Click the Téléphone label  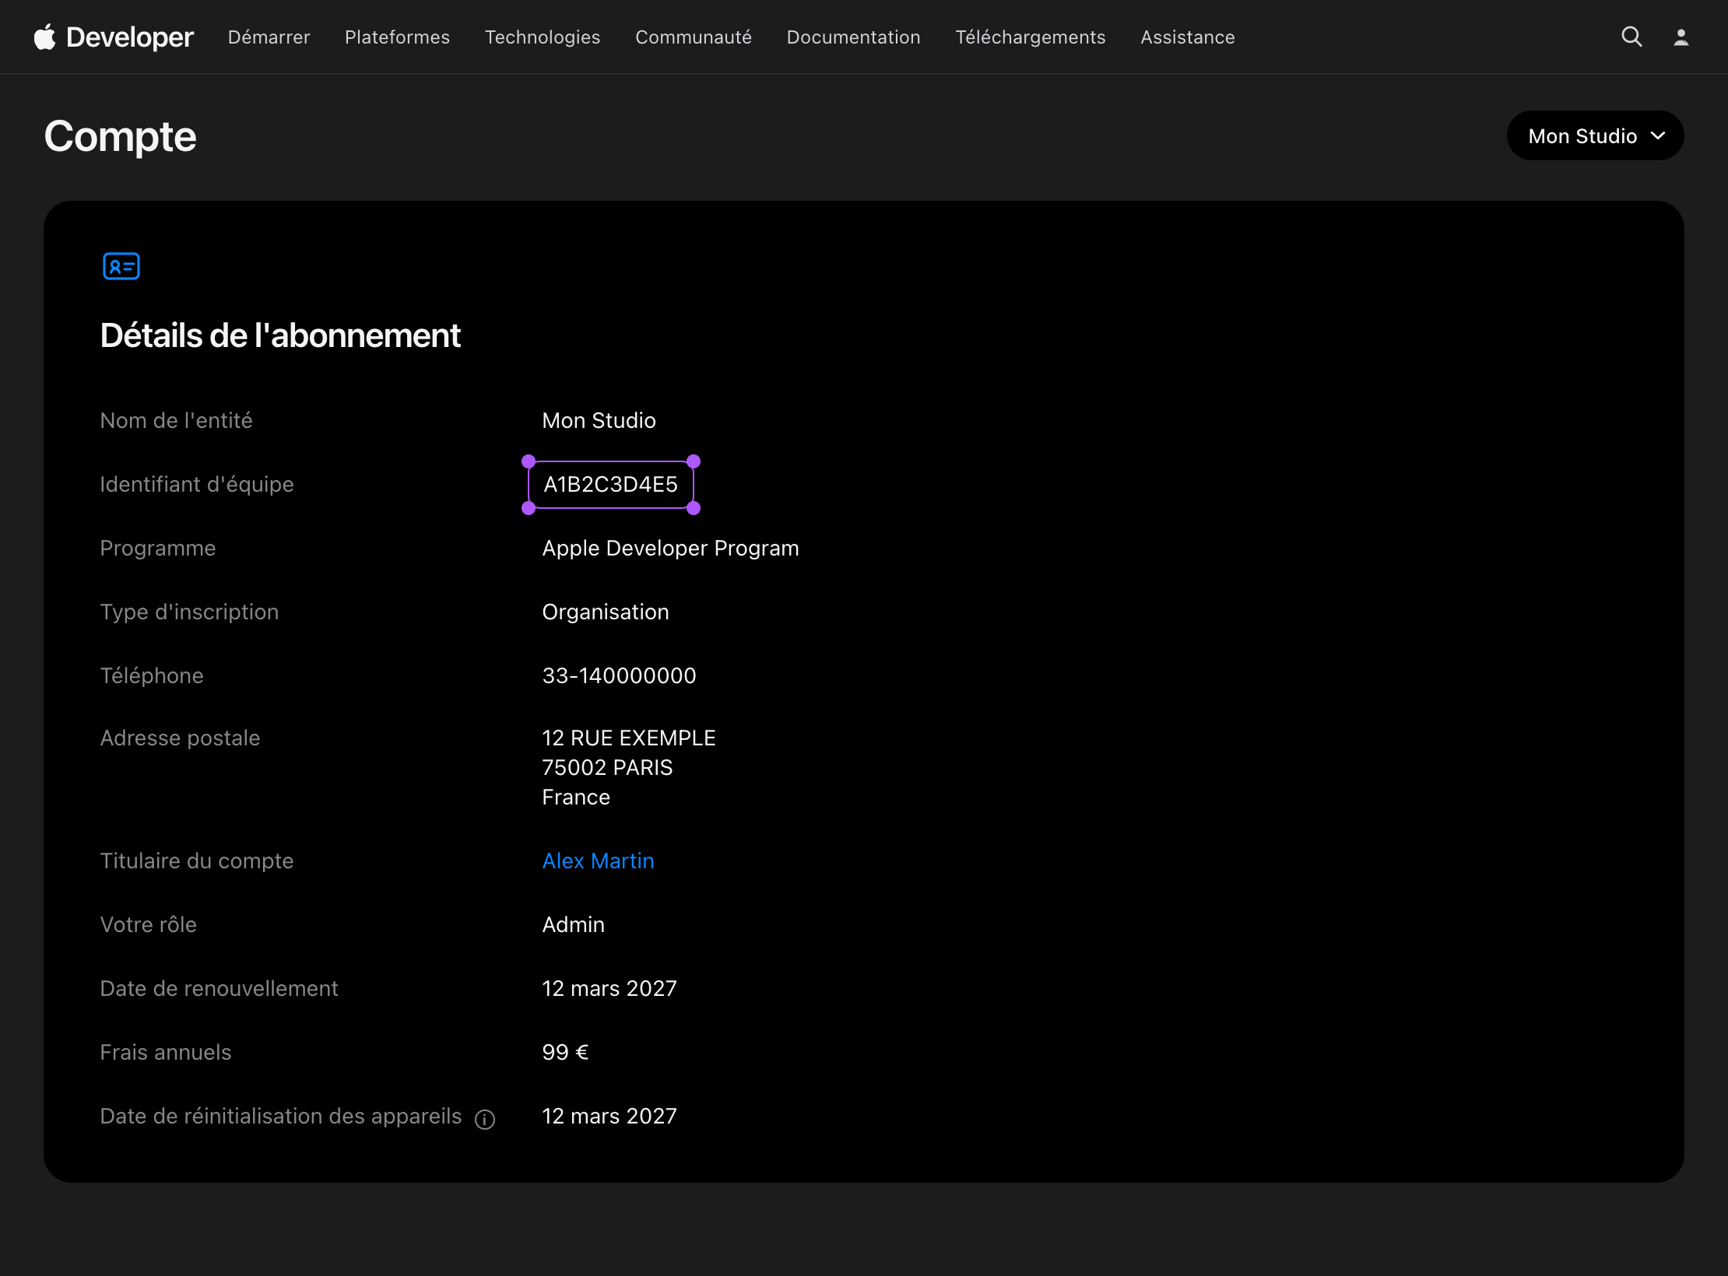click(152, 676)
